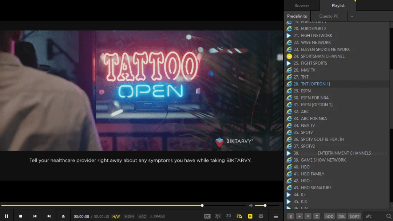Mute audio via speaker icon
Image resolution: width=393 pixels, height=221 pixels.
click(x=251, y=205)
